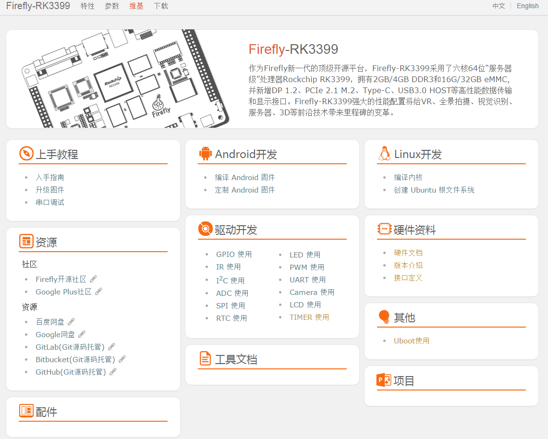
Task: Click the compass icon beside 上手教程
Action: pos(26,153)
